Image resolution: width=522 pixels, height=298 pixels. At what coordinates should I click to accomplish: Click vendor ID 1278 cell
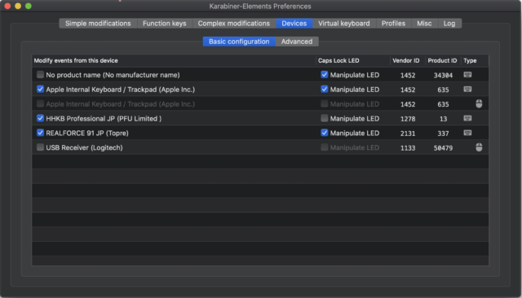[408, 119]
